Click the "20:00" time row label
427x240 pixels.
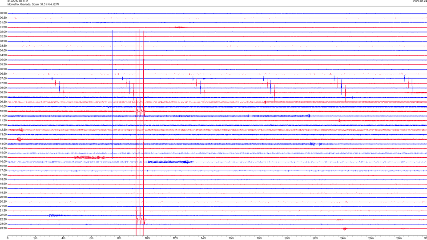pos(4,197)
